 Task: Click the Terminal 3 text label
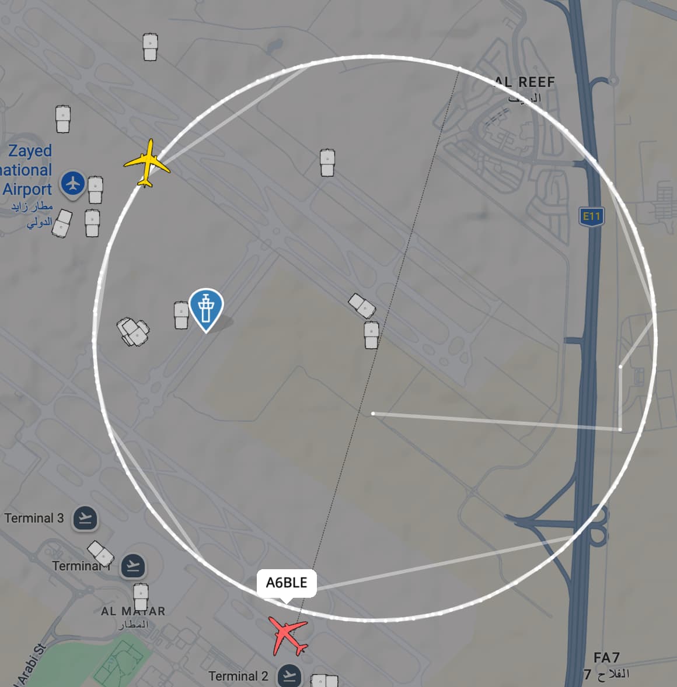pyautogui.click(x=34, y=518)
